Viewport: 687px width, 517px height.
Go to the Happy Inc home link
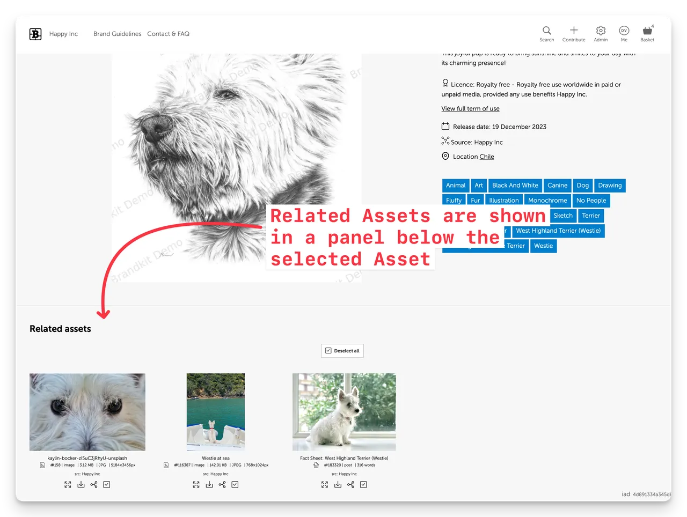click(x=63, y=34)
